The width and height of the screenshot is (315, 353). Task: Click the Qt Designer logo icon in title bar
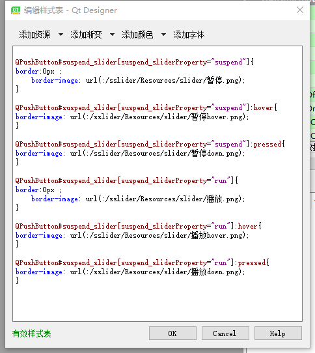tap(16, 10)
